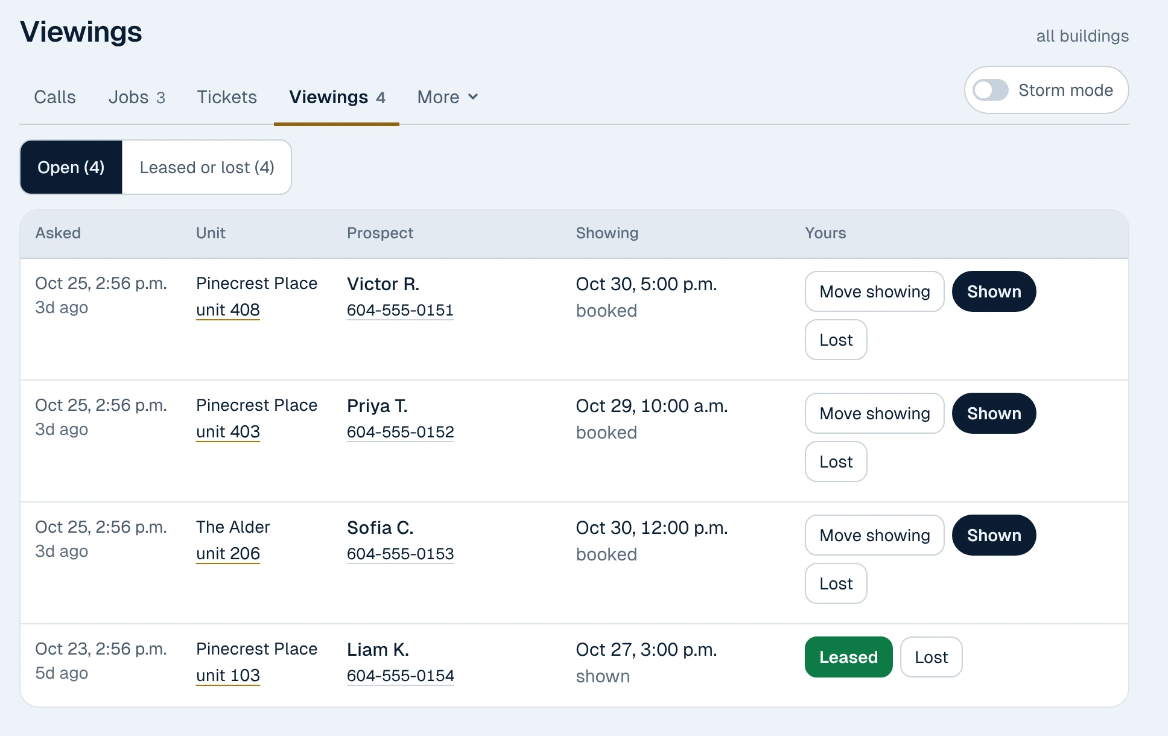This screenshot has width=1168, height=736.
Task: Mark Liam K. viewing as Lost
Action: click(x=932, y=657)
